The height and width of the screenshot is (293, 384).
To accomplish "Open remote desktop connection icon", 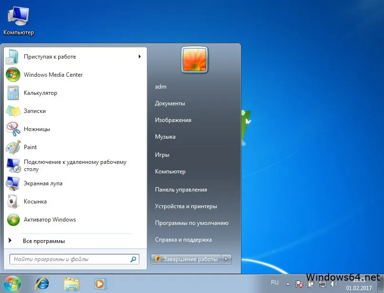I will pyautogui.click(x=13, y=165).
